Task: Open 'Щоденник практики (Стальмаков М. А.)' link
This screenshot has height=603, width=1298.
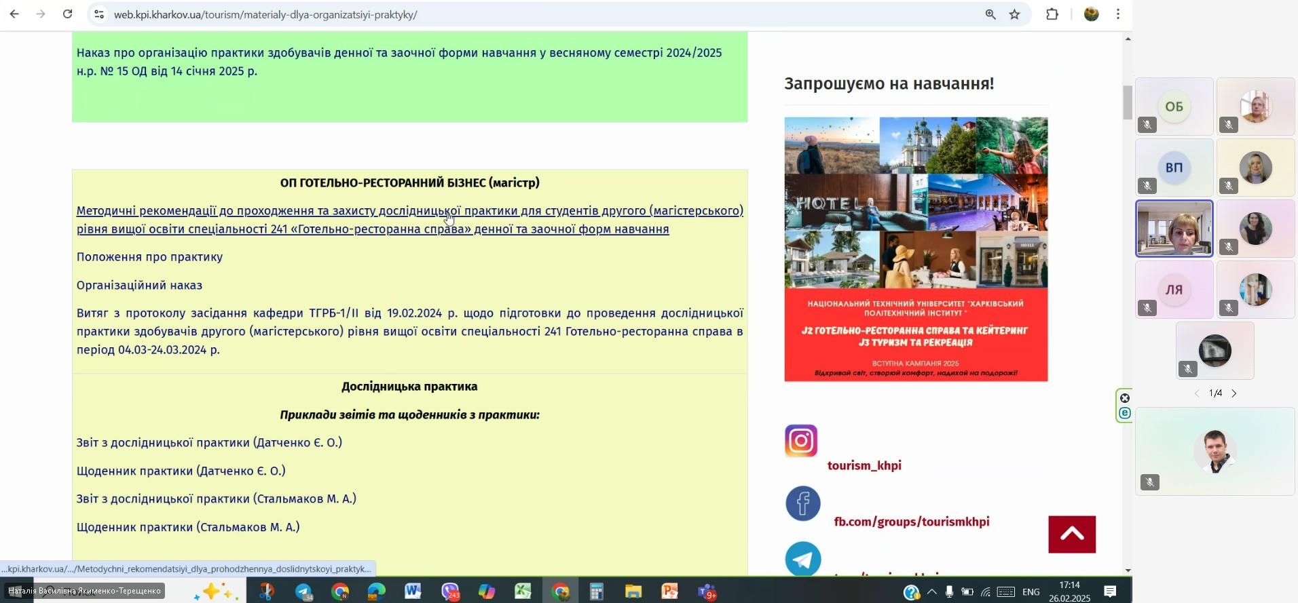Action: click(188, 527)
